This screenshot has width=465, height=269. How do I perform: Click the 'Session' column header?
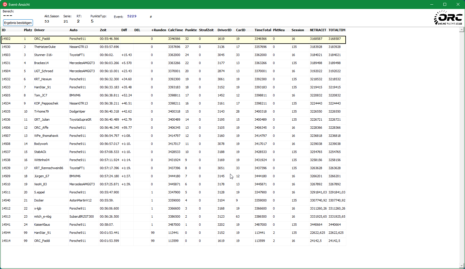pyautogui.click(x=297, y=30)
